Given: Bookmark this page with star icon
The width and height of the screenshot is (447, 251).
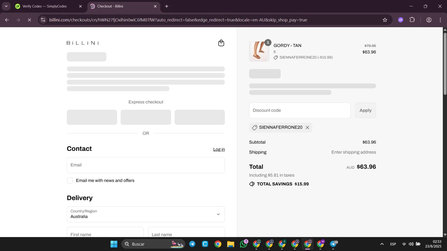Looking at the screenshot, I should [x=385, y=20].
